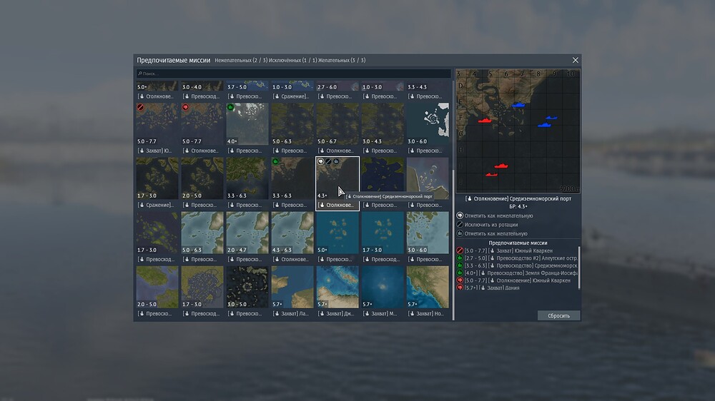Click the green like icon on the 4.0+ tile
The height and width of the screenshot is (401, 715).
tap(230, 108)
